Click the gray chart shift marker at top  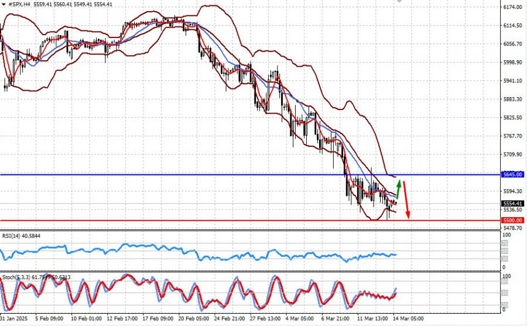pyautogui.click(x=399, y=1)
